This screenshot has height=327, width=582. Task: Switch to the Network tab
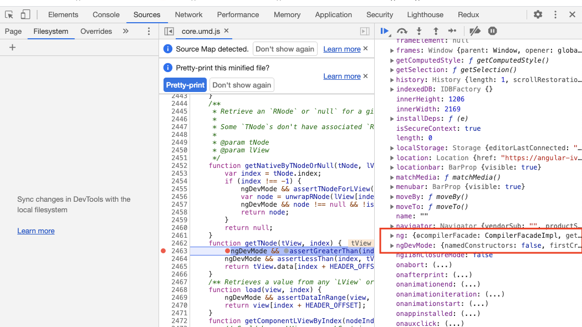[188, 15]
